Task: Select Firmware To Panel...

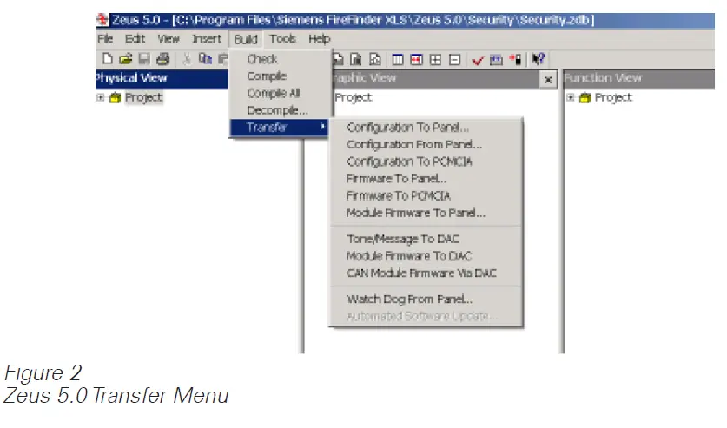Action: [426, 179]
